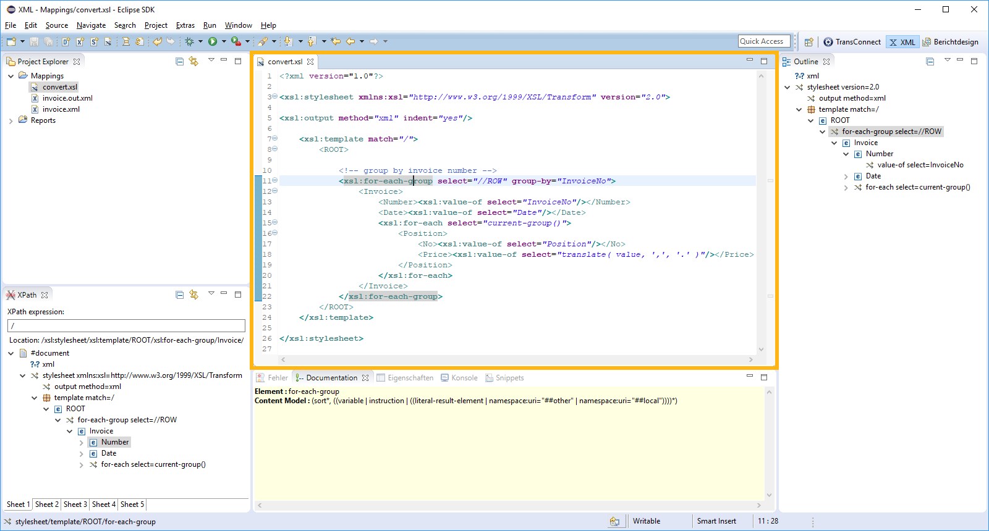This screenshot has width=989, height=531.
Task: Toggle folding at line 8 ROOT element
Action: pos(275,149)
